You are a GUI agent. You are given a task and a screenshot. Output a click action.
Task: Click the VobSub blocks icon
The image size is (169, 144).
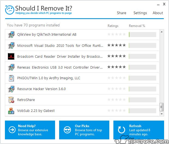[11, 111]
